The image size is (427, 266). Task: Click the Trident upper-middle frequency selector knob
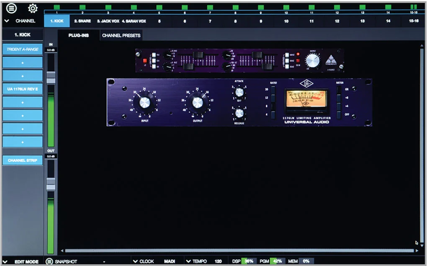(227, 56)
